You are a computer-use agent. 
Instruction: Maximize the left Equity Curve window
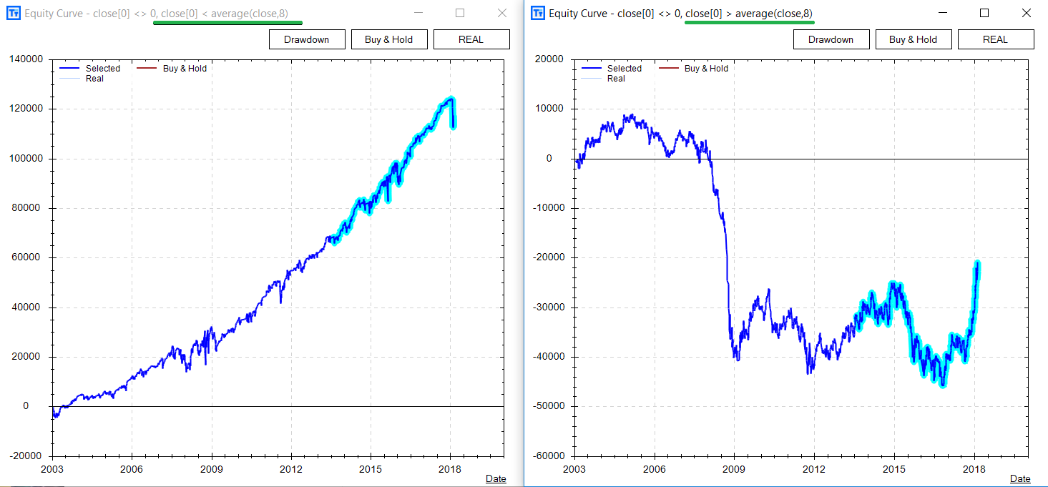click(460, 14)
